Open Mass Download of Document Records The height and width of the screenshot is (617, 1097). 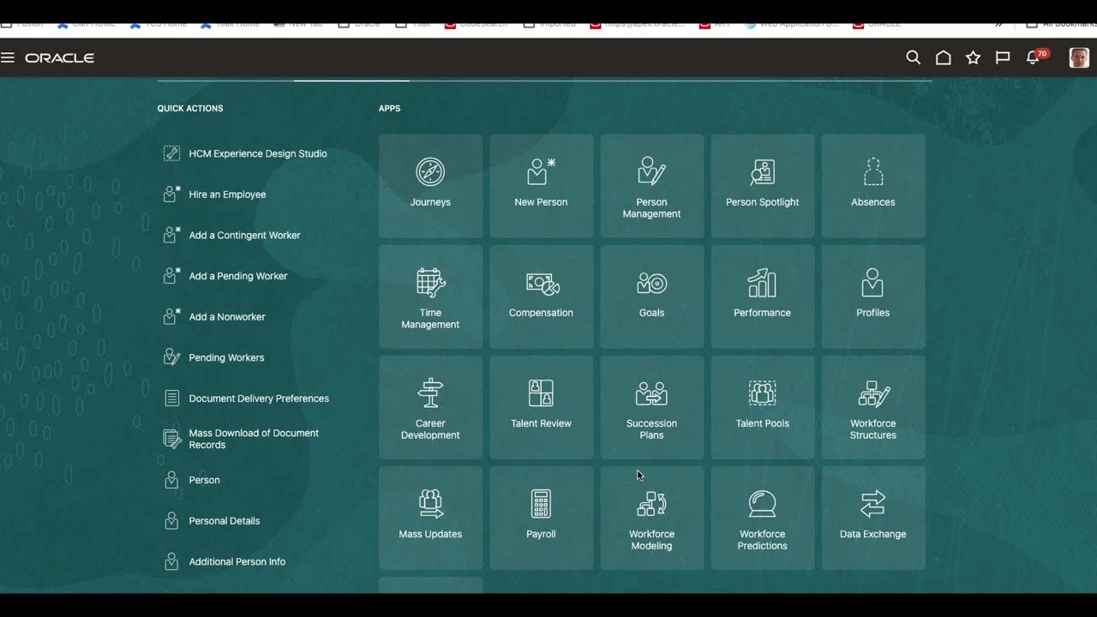242,439
